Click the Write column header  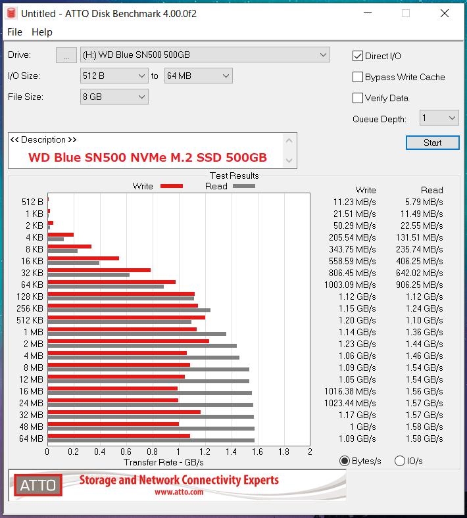[x=366, y=190]
